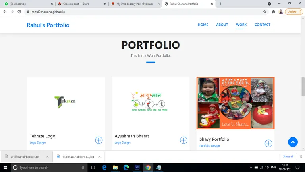
Task: Click the plus icon for Ayushman Bharat
Action: tap(183, 140)
